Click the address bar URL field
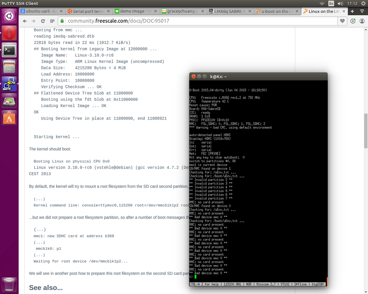Image resolution: width=368 pixels, height=294 pixels. coord(198,21)
